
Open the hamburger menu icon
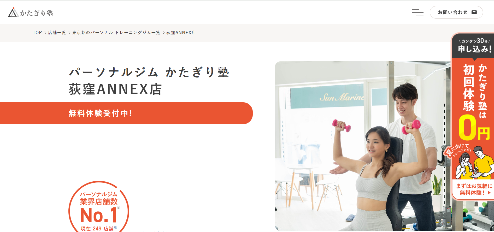[417, 12]
